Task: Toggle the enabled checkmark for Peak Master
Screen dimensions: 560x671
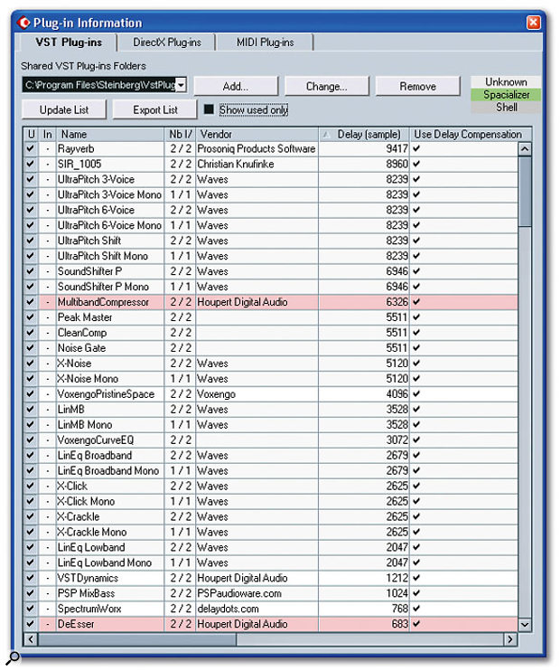Action: pos(31,317)
